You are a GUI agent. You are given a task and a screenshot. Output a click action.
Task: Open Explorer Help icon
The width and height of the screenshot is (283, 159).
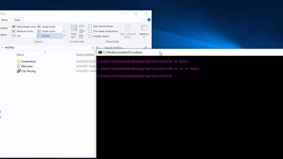tap(149, 20)
